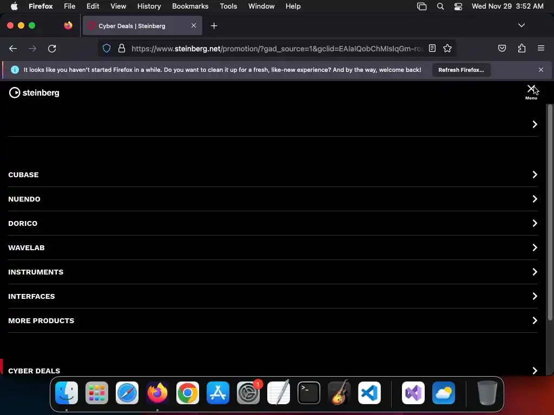Open the Window menu
This screenshot has width=554, height=415.
coord(261,6)
